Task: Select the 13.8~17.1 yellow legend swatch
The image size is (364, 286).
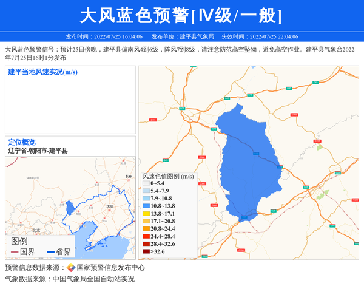Action: [146, 214]
